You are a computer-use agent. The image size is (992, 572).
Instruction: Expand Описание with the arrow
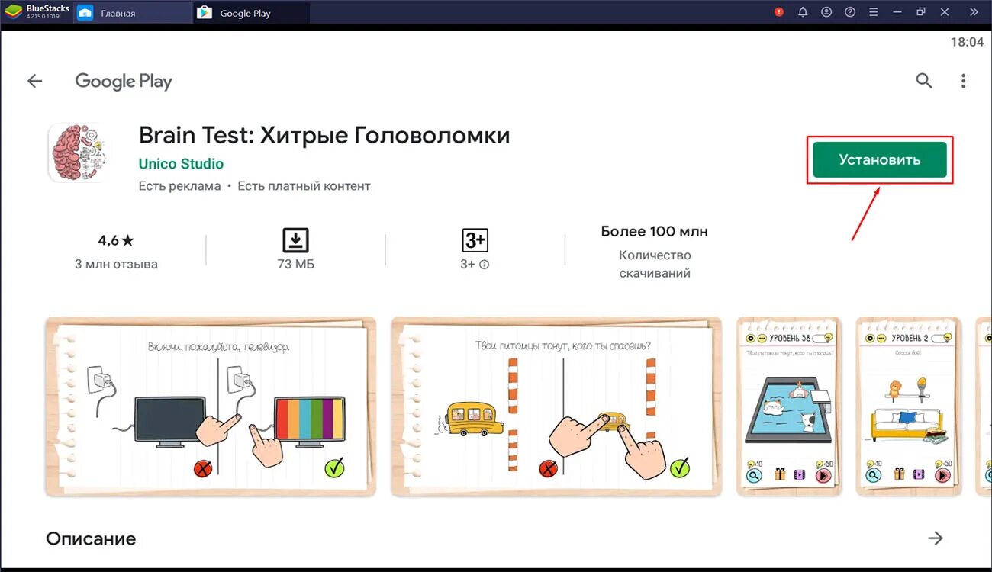click(936, 538)
